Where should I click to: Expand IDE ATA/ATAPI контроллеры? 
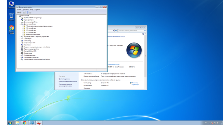[x=20, y=18]
